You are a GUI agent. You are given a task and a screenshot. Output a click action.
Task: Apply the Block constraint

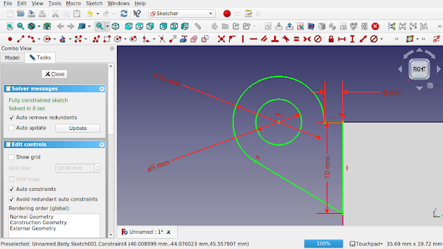point(318,39)
